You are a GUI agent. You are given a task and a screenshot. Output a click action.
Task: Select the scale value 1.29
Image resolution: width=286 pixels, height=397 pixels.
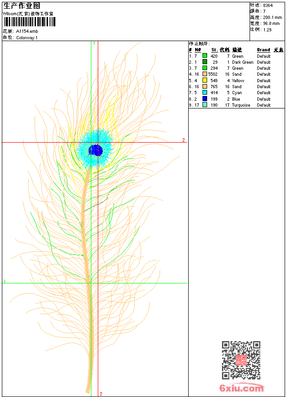[x=267, y=30]
